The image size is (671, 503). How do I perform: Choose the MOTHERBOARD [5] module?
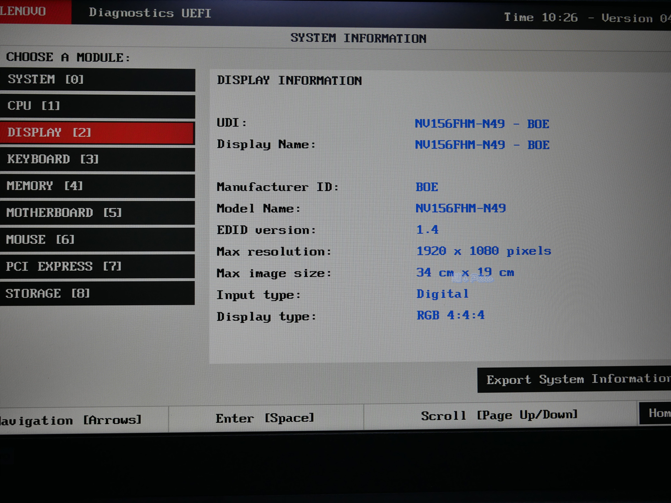(x=97, y=213)
